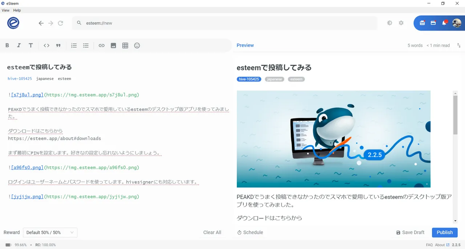465x249 pixels.
Task: Click the Publish button
Action: tap(445, 232)
